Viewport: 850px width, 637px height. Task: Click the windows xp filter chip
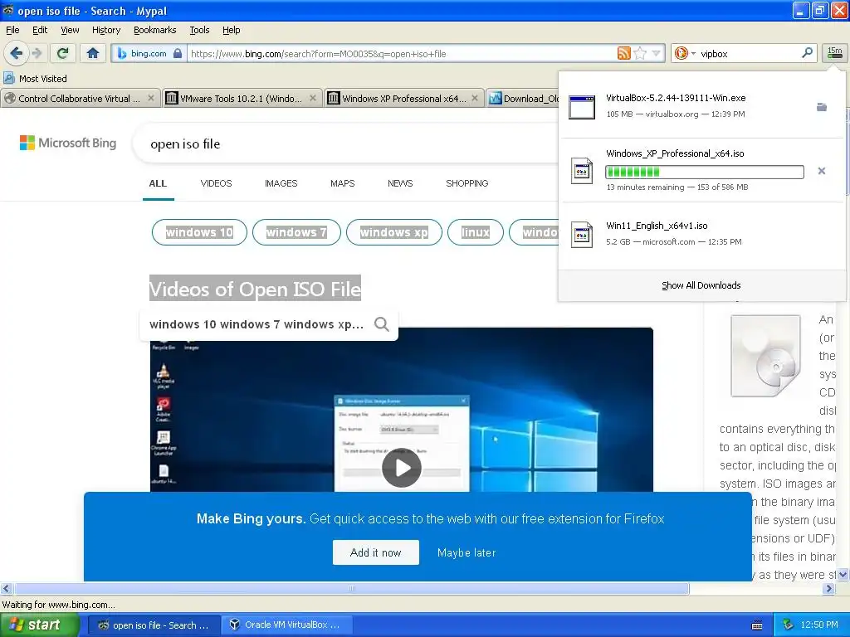coord(394,232)
